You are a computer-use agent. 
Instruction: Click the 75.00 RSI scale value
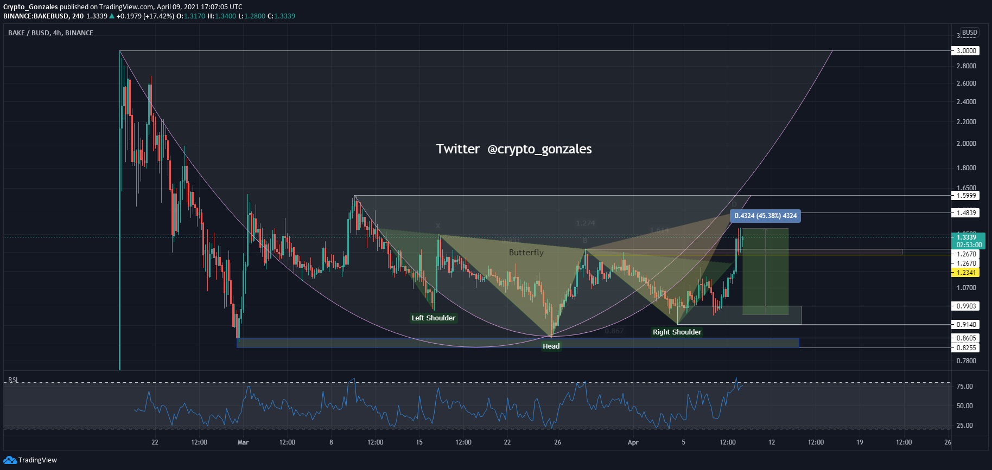tap(964, 387)
